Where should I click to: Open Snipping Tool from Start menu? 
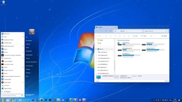(x=13, y=58)
